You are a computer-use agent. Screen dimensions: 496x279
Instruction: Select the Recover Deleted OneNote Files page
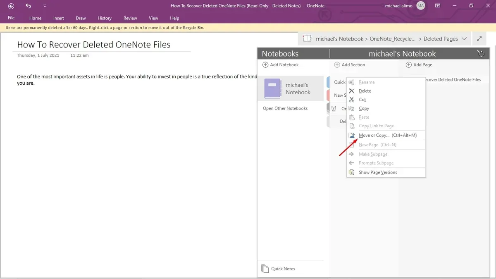coord(453,79)
